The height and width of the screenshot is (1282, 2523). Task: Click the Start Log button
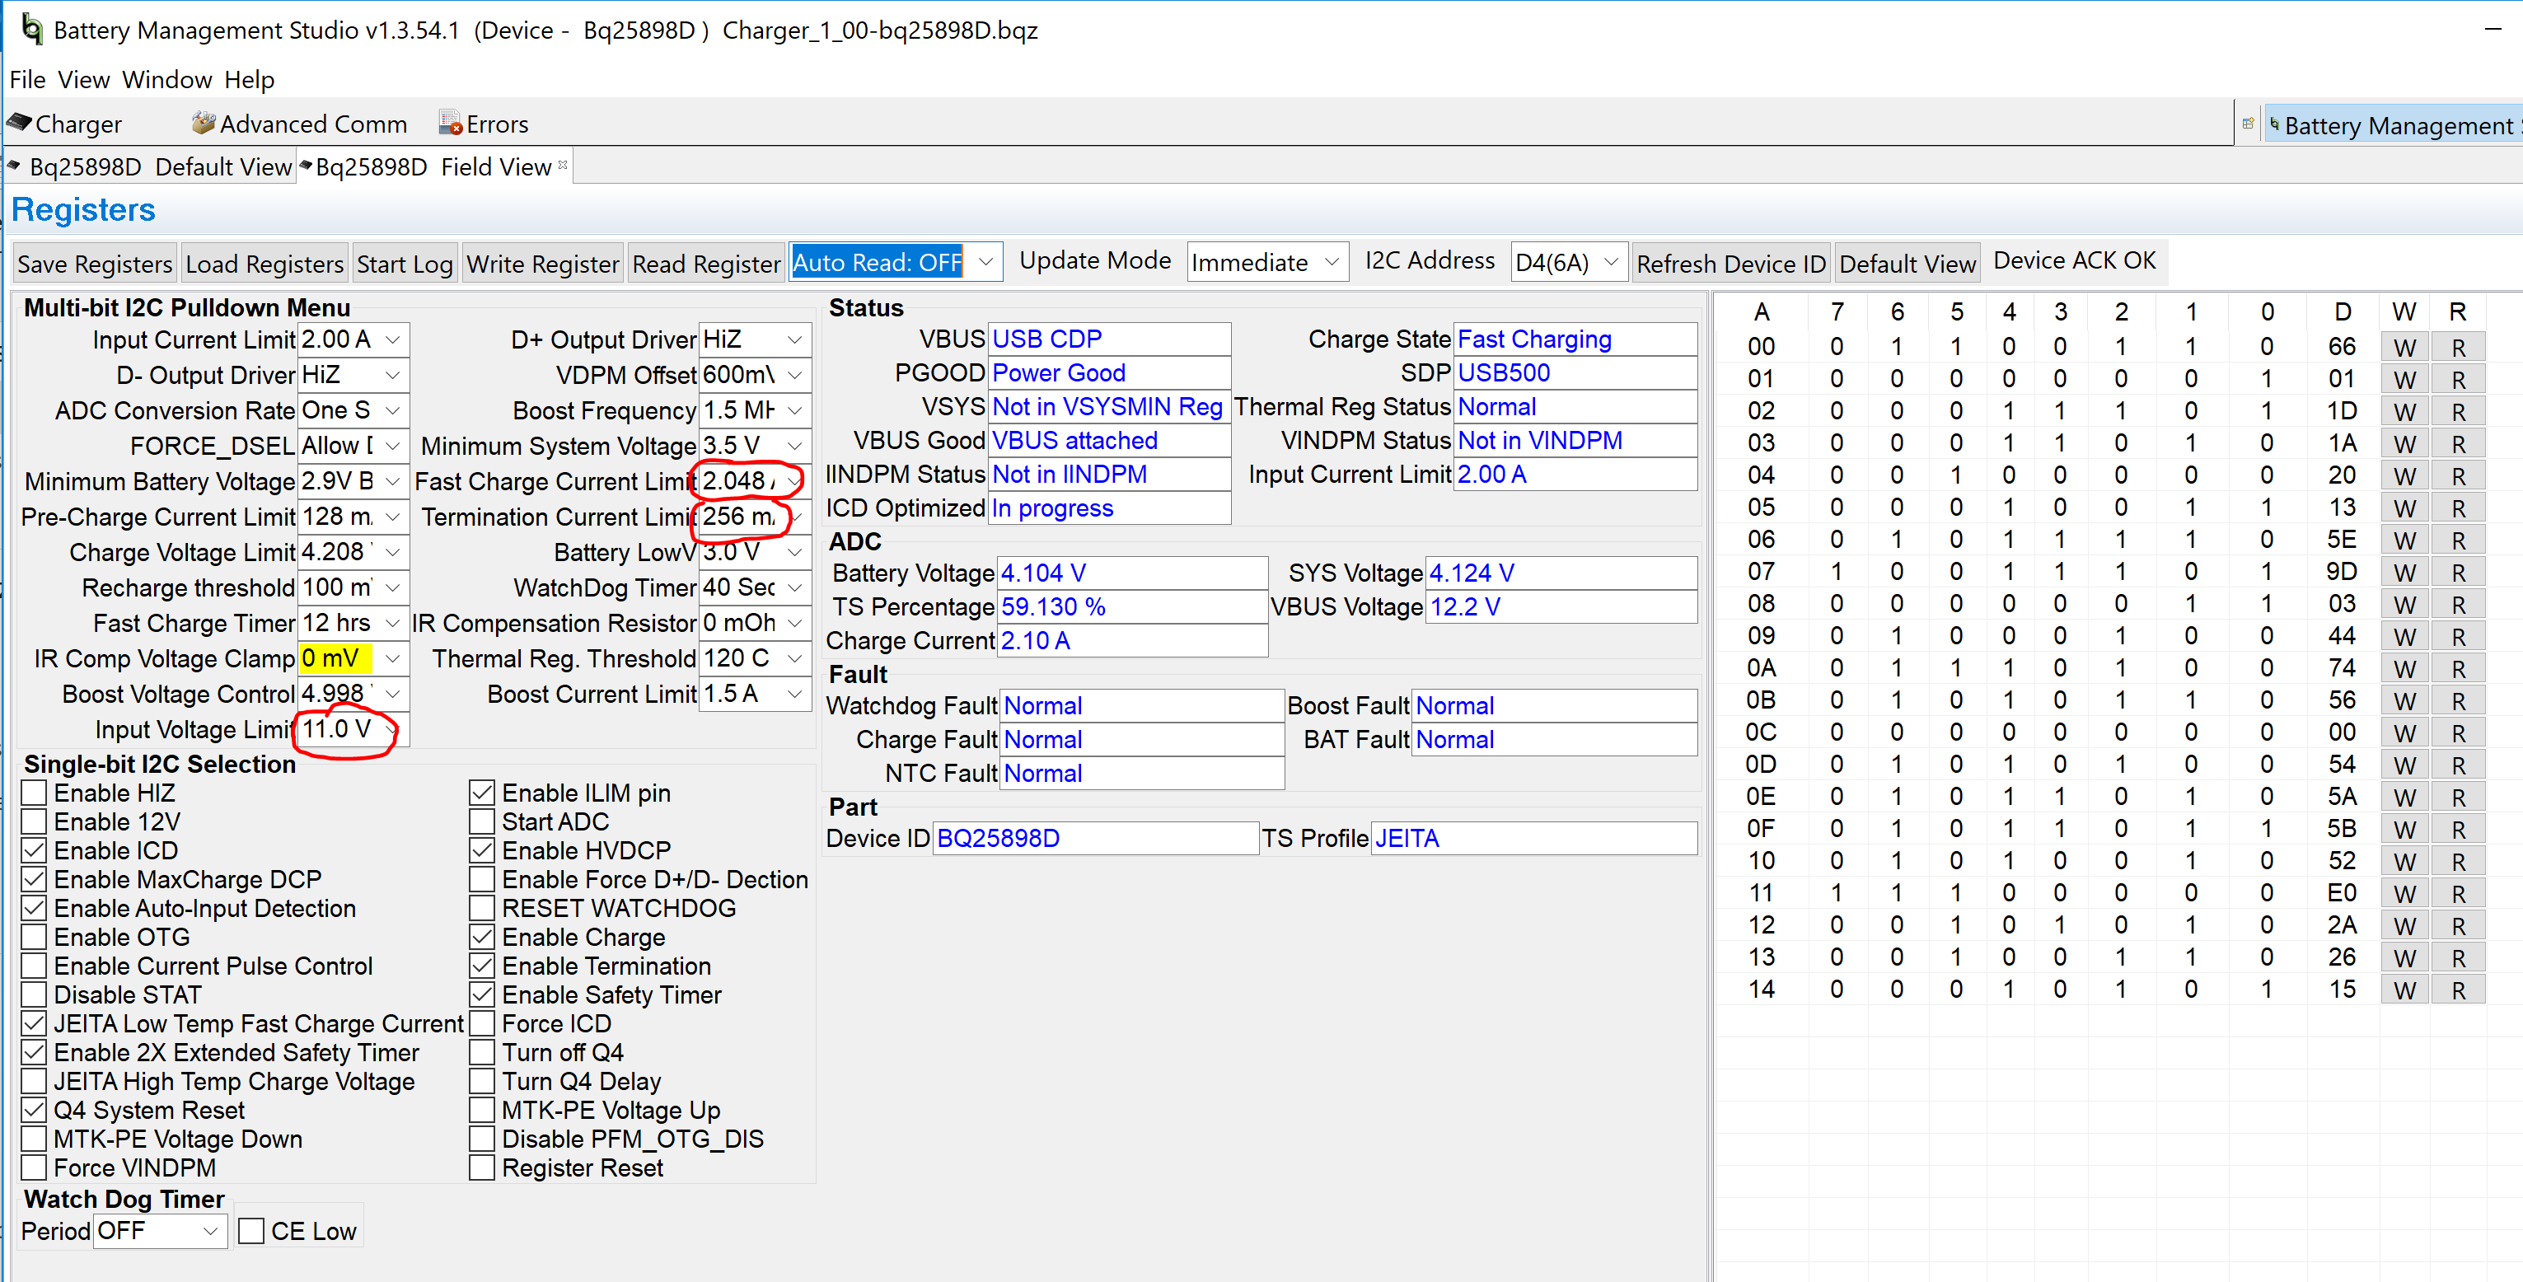(402, 265)
